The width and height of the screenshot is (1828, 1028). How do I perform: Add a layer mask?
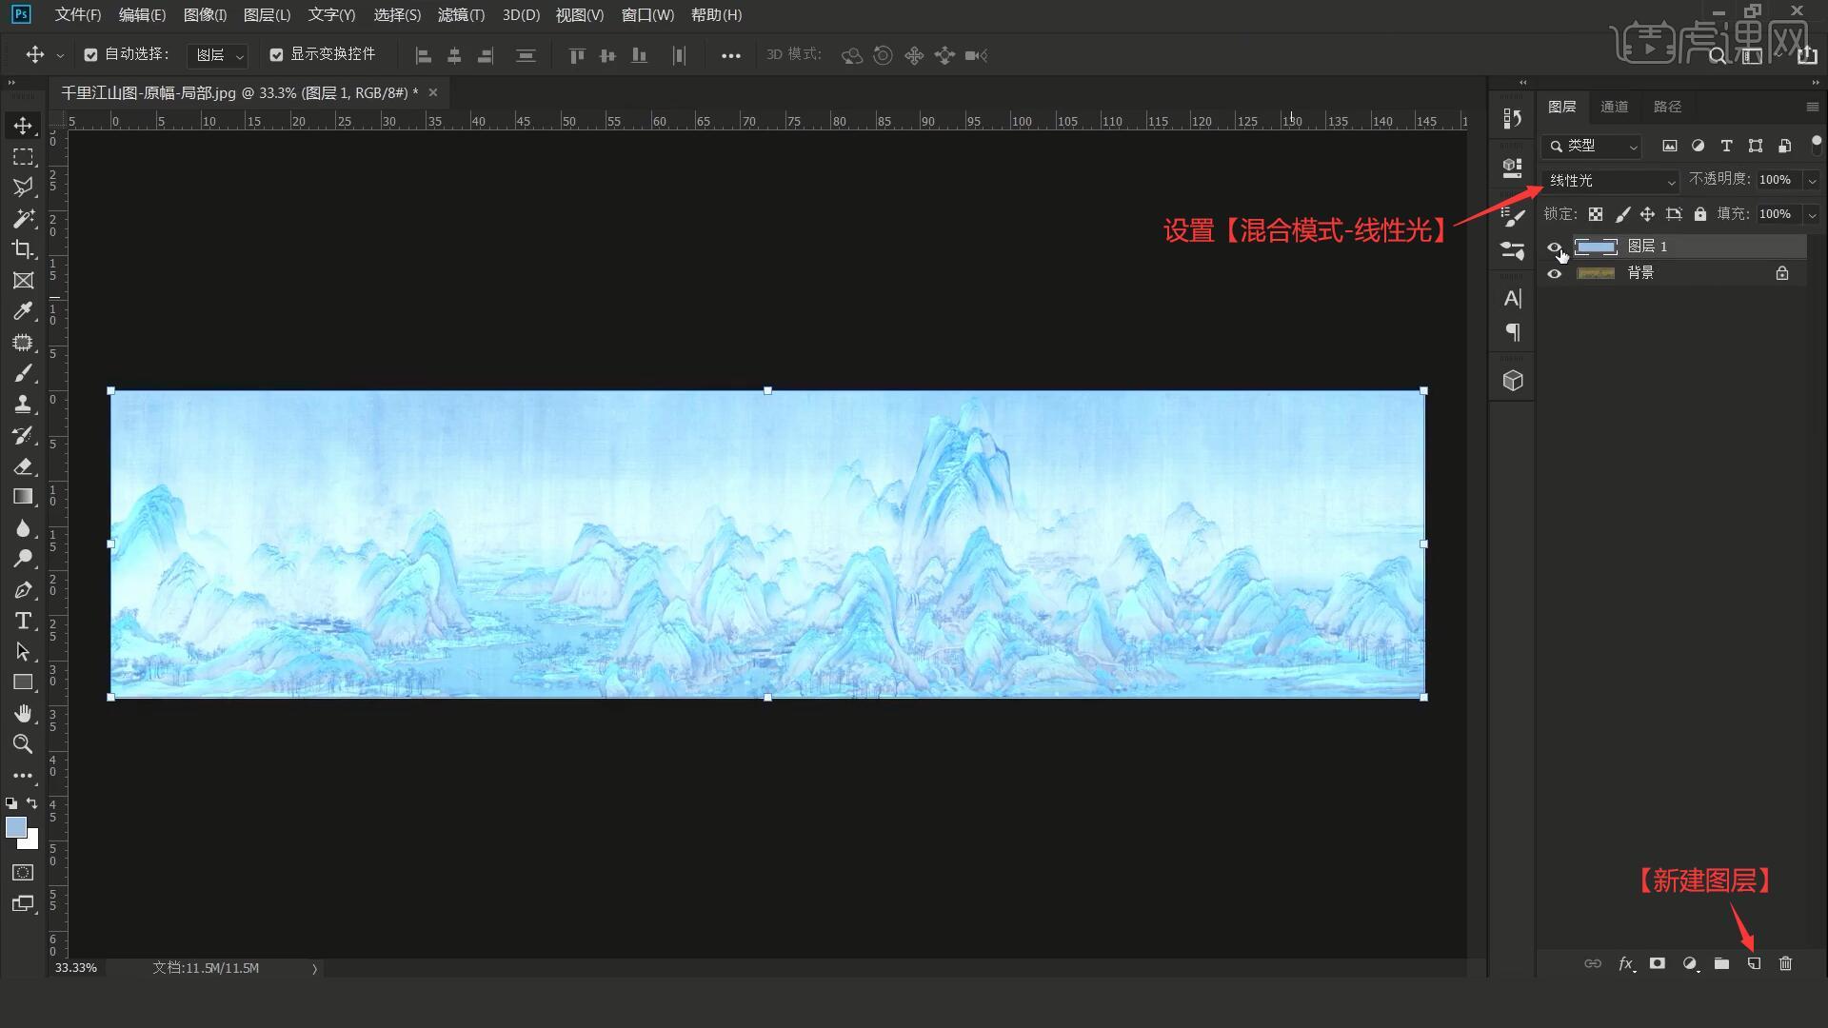(x=1658, y=963)
